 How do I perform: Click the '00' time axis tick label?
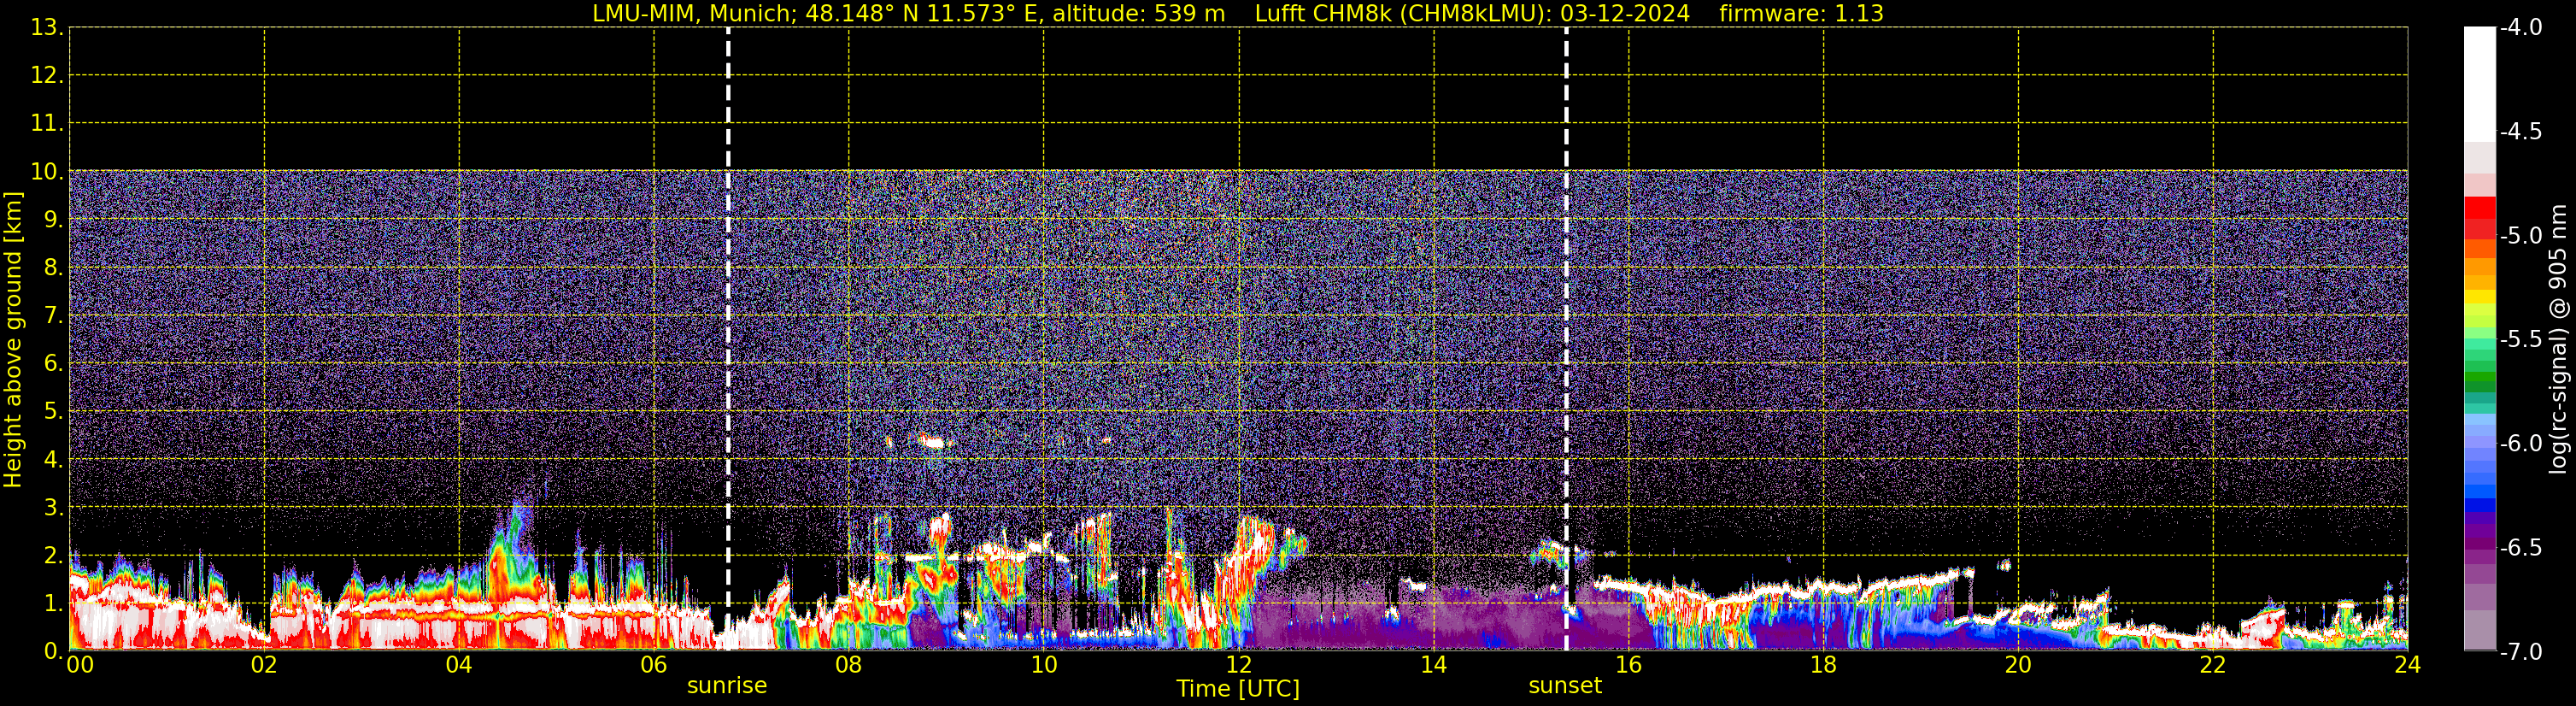(80, 666)
